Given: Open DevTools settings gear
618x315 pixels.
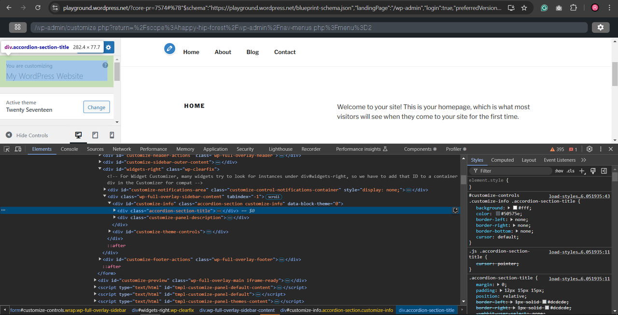Looking at the screenshot, I should (590, 149).
